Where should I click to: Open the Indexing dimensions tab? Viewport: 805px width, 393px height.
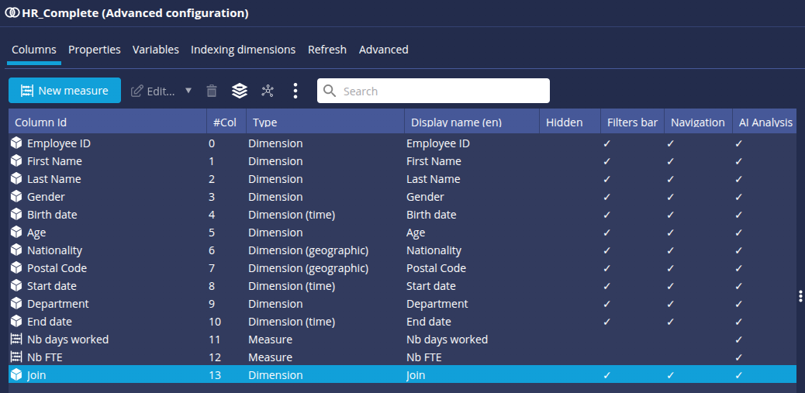click(243, 50)
